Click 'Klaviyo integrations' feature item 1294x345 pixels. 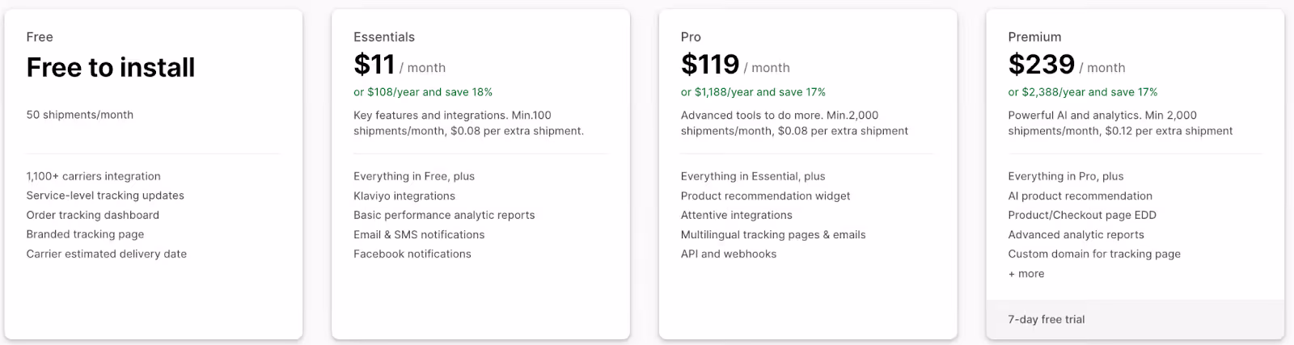404,196
